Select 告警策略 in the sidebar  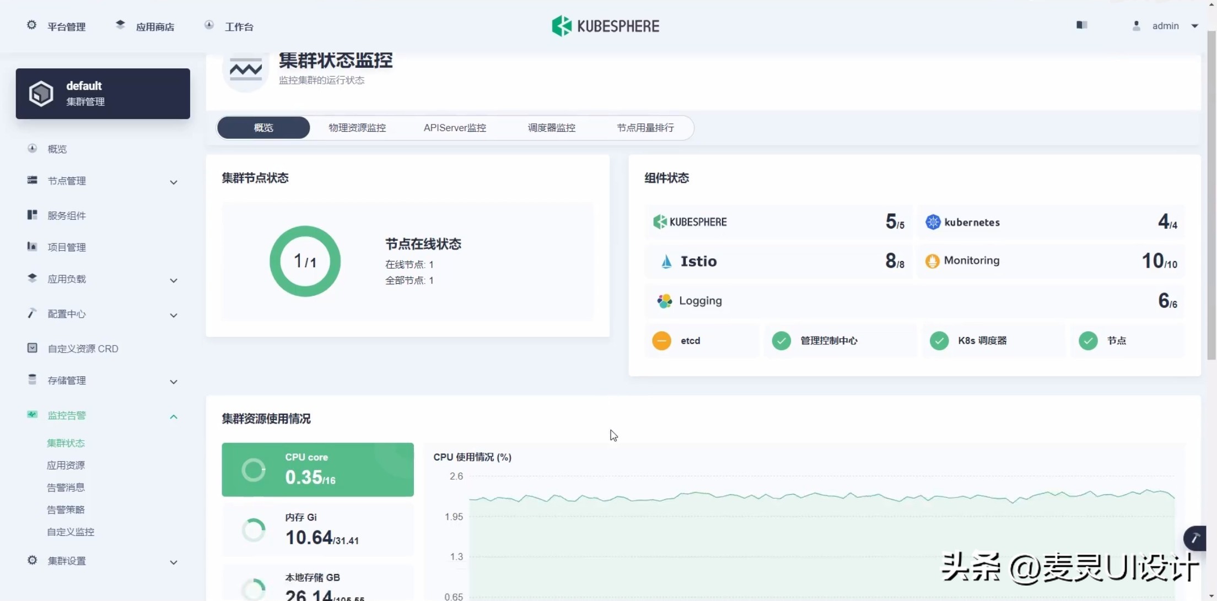(65, 509)
